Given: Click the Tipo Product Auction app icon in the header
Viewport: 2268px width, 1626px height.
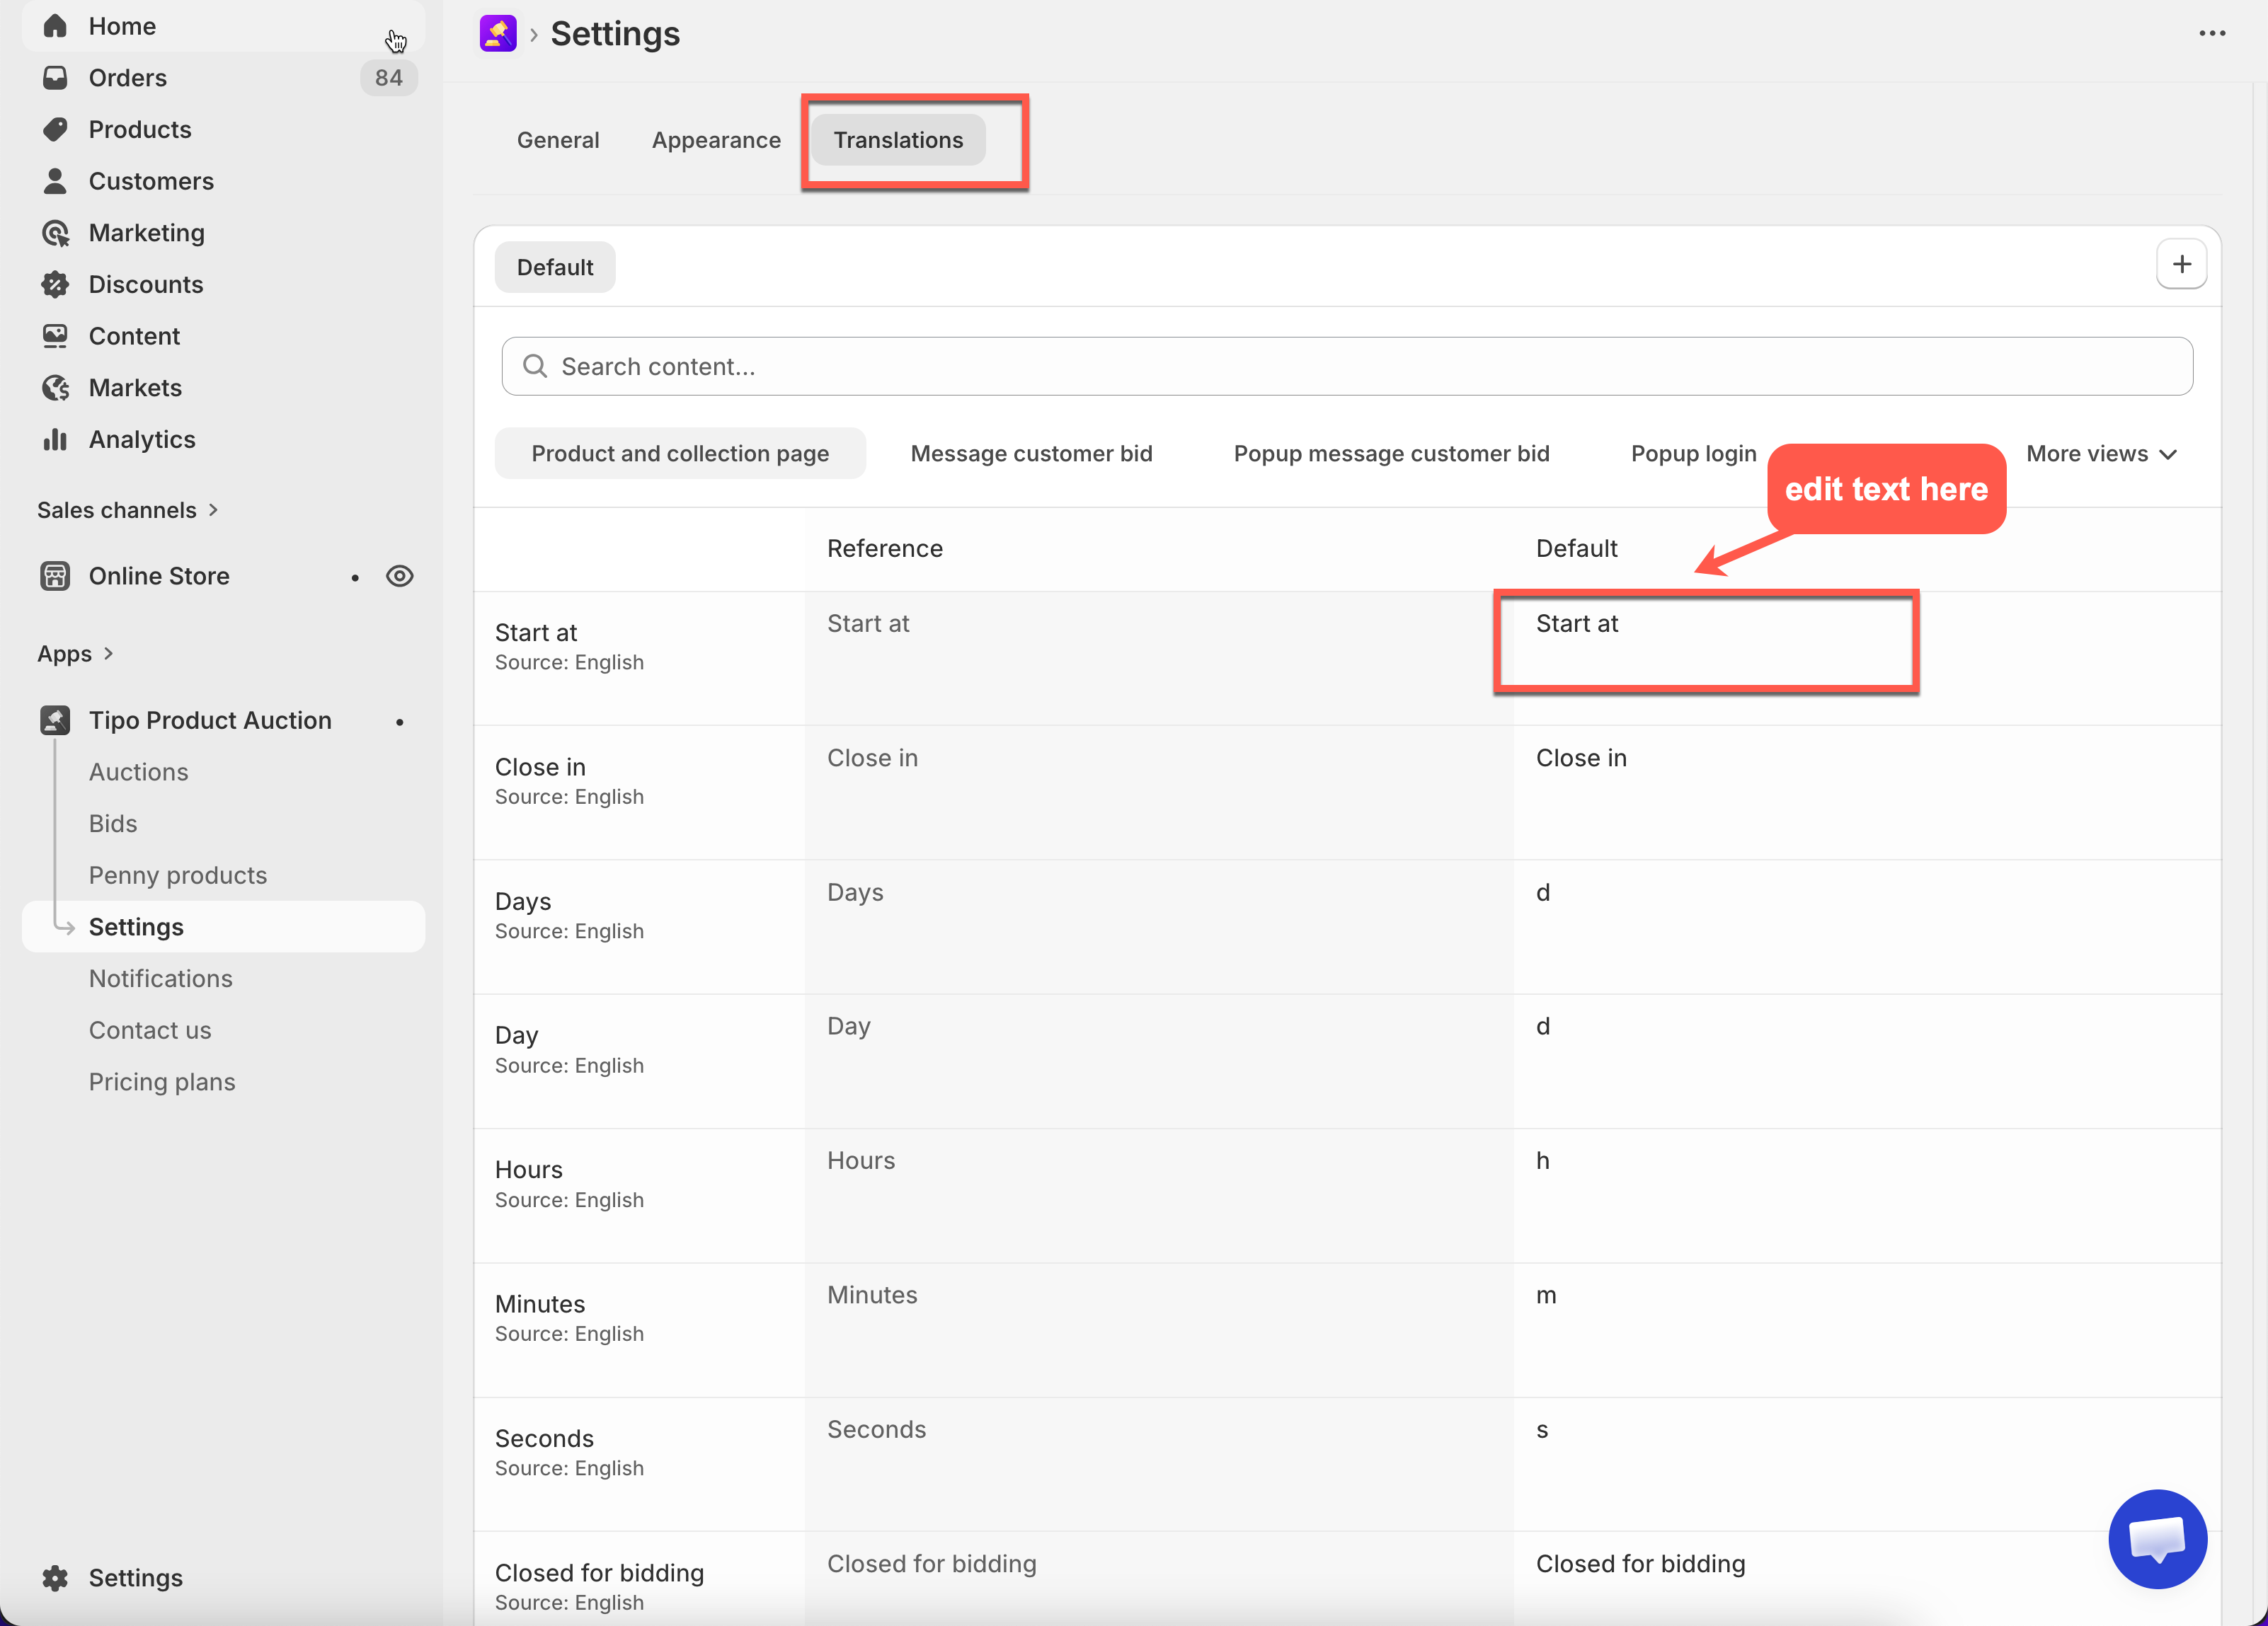Looking at the screenshot, I should (497, 34).
